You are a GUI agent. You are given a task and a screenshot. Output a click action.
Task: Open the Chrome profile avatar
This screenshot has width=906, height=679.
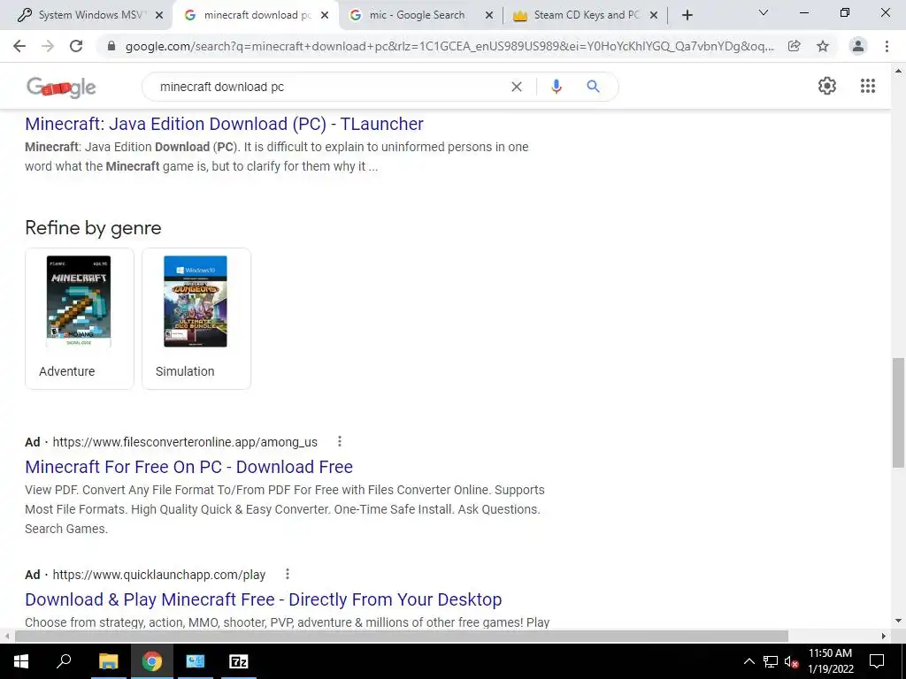click(858, 46)
